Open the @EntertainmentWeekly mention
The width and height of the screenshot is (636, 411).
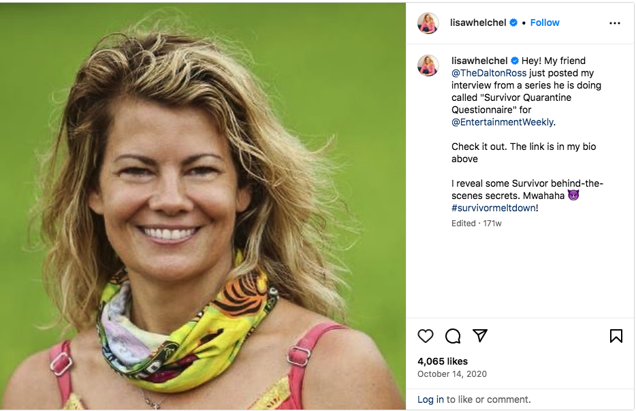[502, 122]
